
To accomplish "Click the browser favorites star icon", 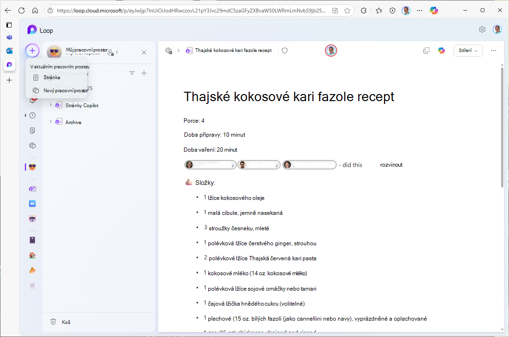I will point(347,10).
